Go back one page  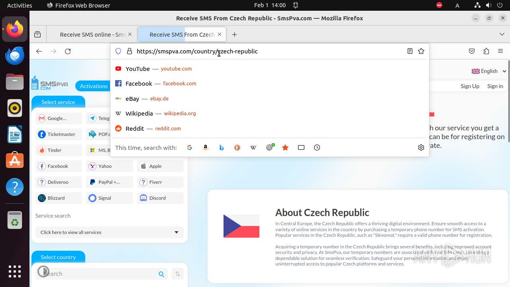[x=39, y=51]
